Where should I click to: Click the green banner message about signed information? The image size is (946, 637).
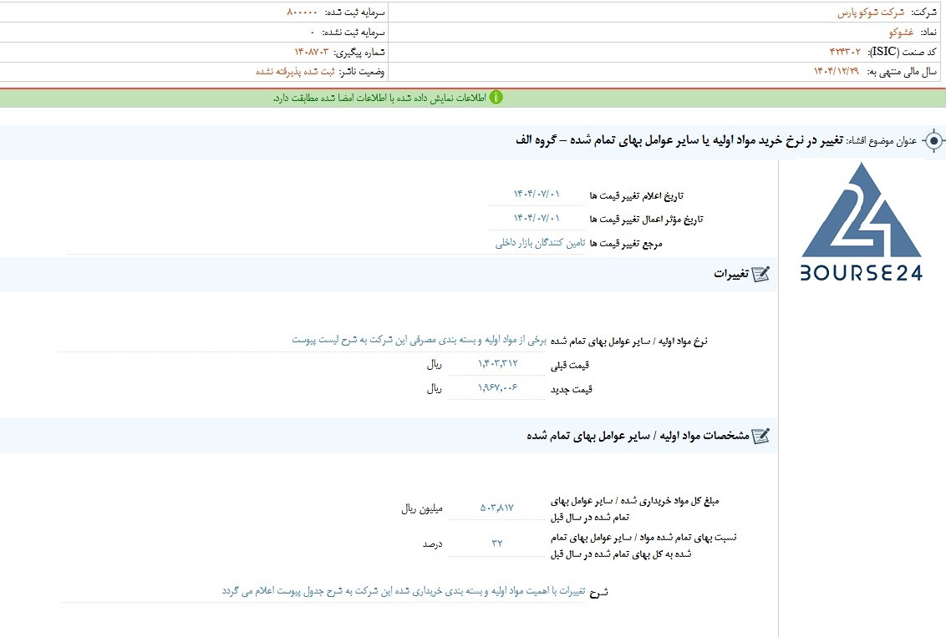[x=379, y=99]
